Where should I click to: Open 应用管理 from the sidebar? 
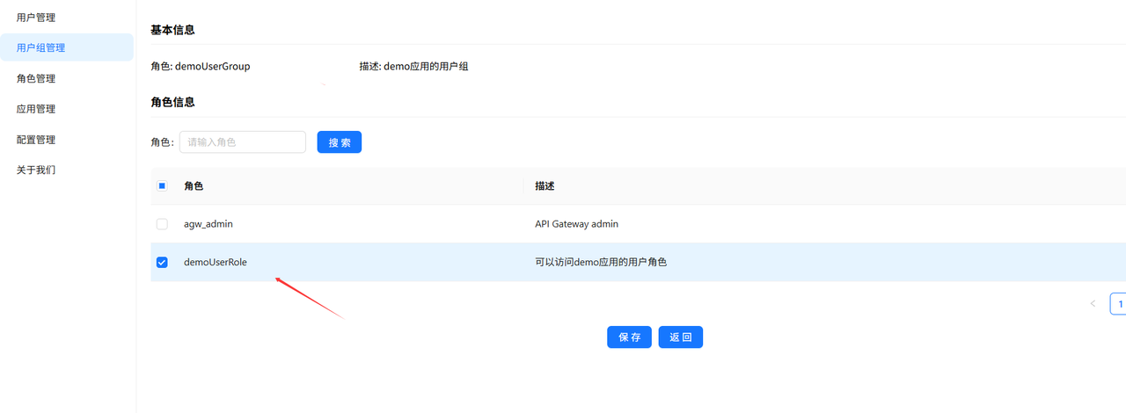[x=36, y=109]
